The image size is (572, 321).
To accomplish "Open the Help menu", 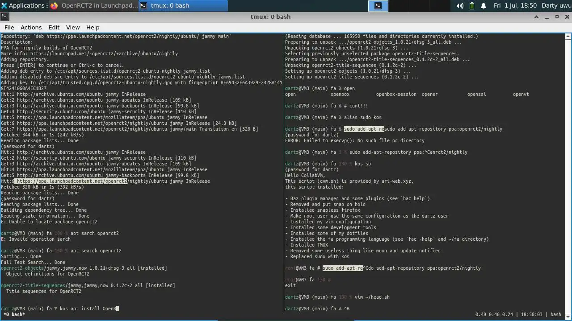I will pos(93,27).
